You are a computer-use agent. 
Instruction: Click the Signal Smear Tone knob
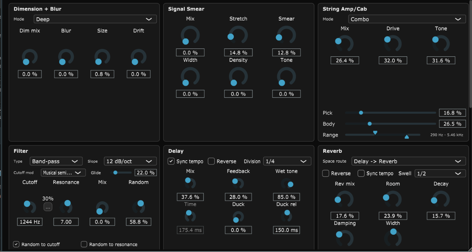coord(287,77)
